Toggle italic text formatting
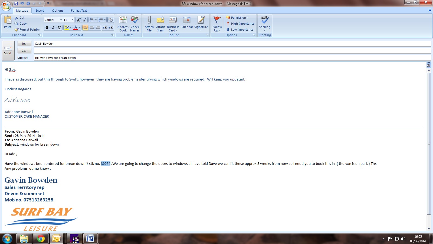This screenshot has width=433, height=244. coord(53,28)
